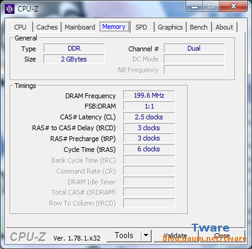Select the DRAM Frequency value 199.6 MHz
The height and width of the screenshot is (249, 252).
(149, 95)
